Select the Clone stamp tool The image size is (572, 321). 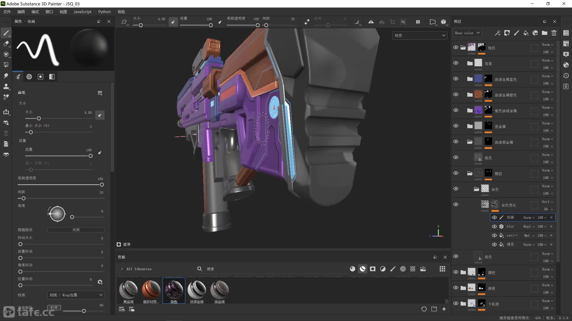click(6, 86)
